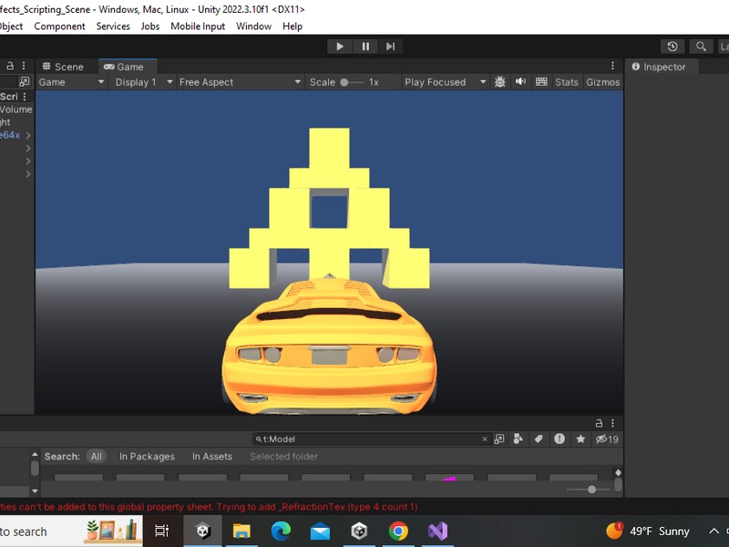The width and height of the screenshot is (729, 547).
Task: Toggle the Play Focused option
Action: 444,81
